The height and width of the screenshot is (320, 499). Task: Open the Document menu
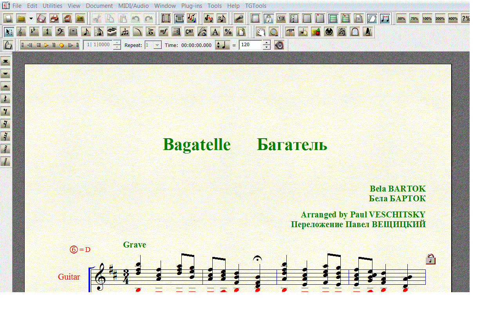[99, 6]
